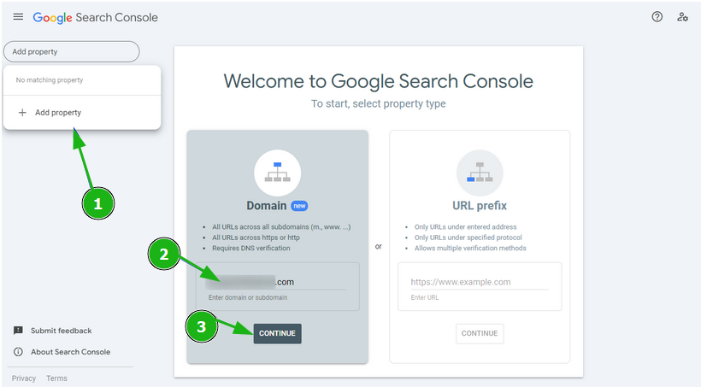Click the URL prefix diagram icon
This screenshot has width=701, height=387.
coord(479,173)
